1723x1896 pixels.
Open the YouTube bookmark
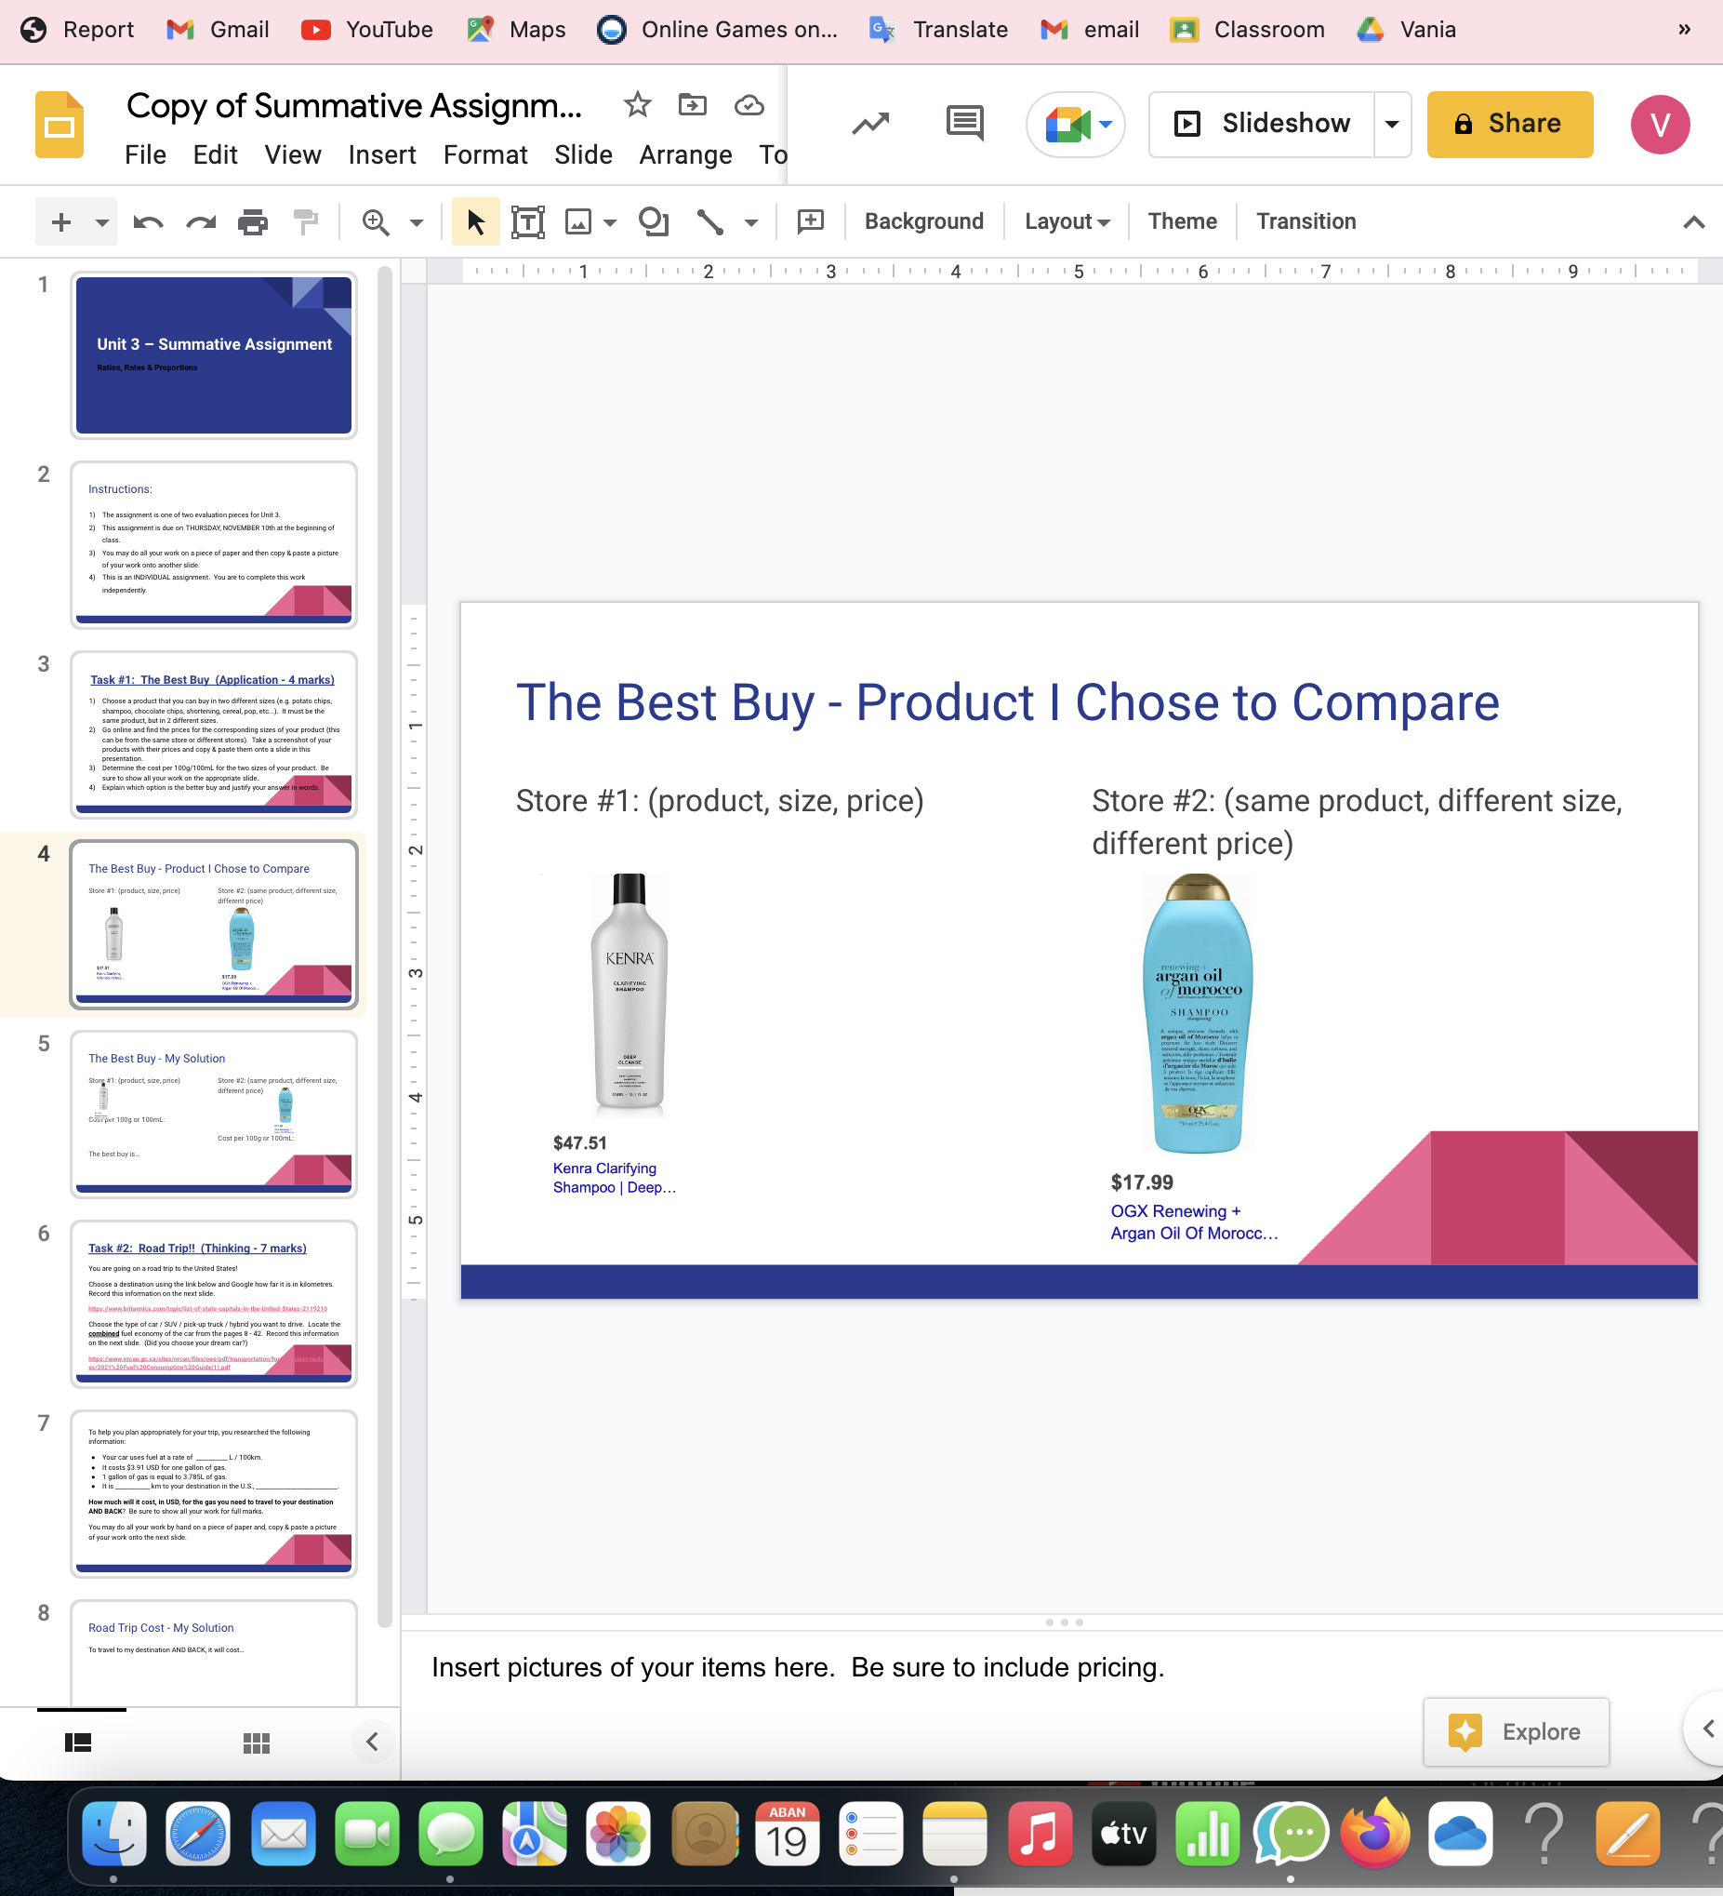[366, 29]
